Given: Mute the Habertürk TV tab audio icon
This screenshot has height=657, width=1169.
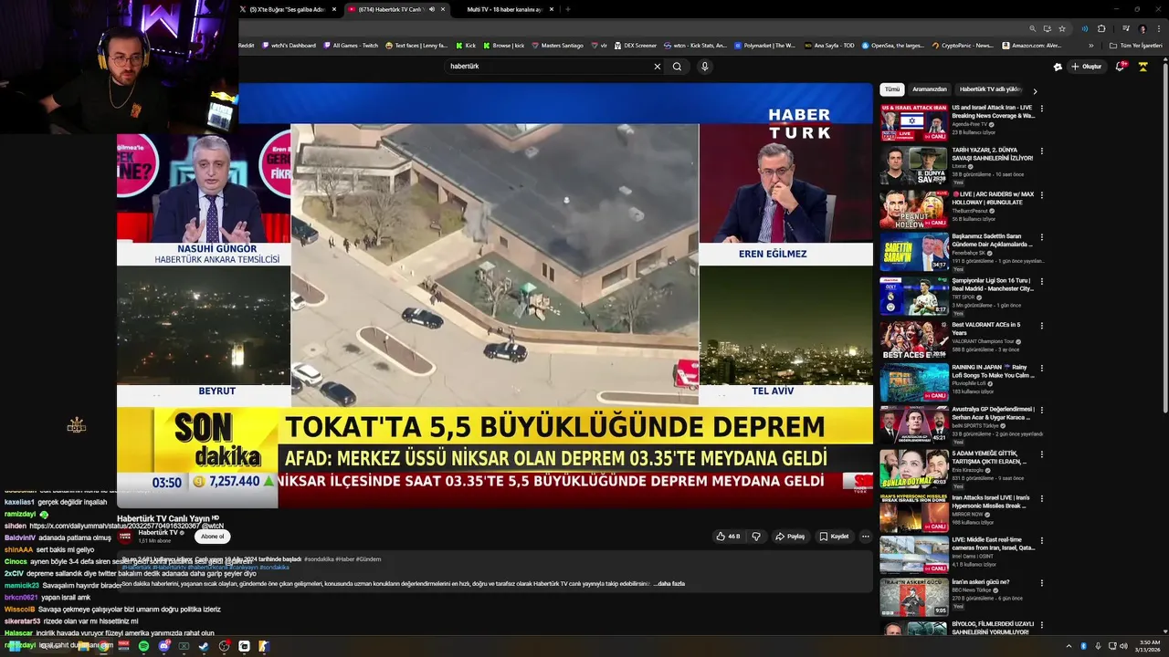Looking at the screenshot, I should click(x=432, y=9).
